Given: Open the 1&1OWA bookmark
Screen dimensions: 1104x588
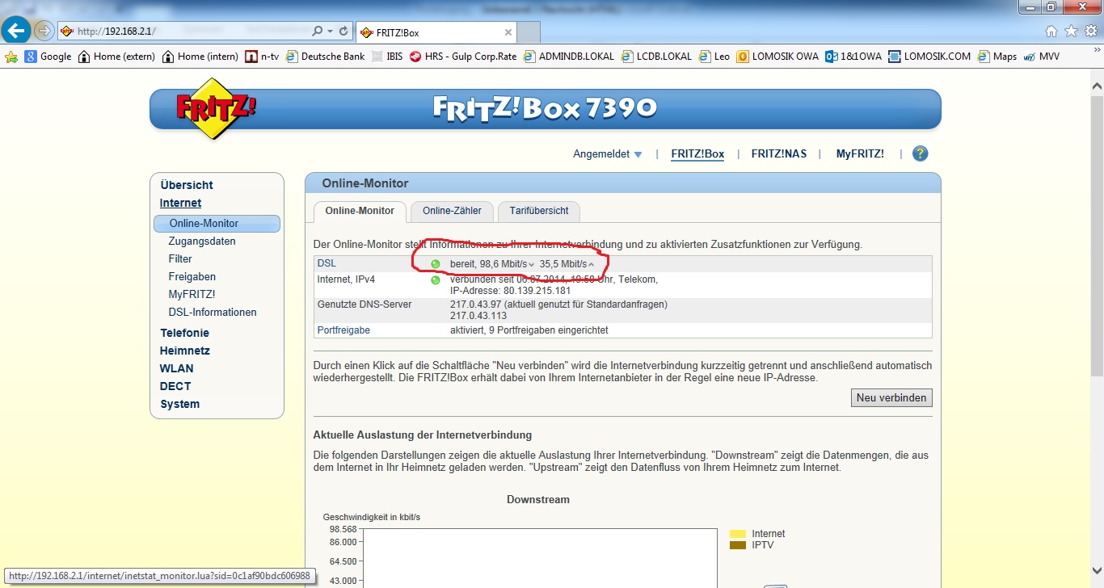Looking at the screenshot, I should tap(853, 57).
